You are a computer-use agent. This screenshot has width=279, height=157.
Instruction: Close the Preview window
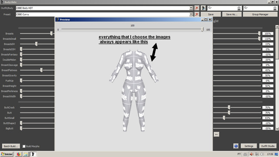(x=210, y=20)
